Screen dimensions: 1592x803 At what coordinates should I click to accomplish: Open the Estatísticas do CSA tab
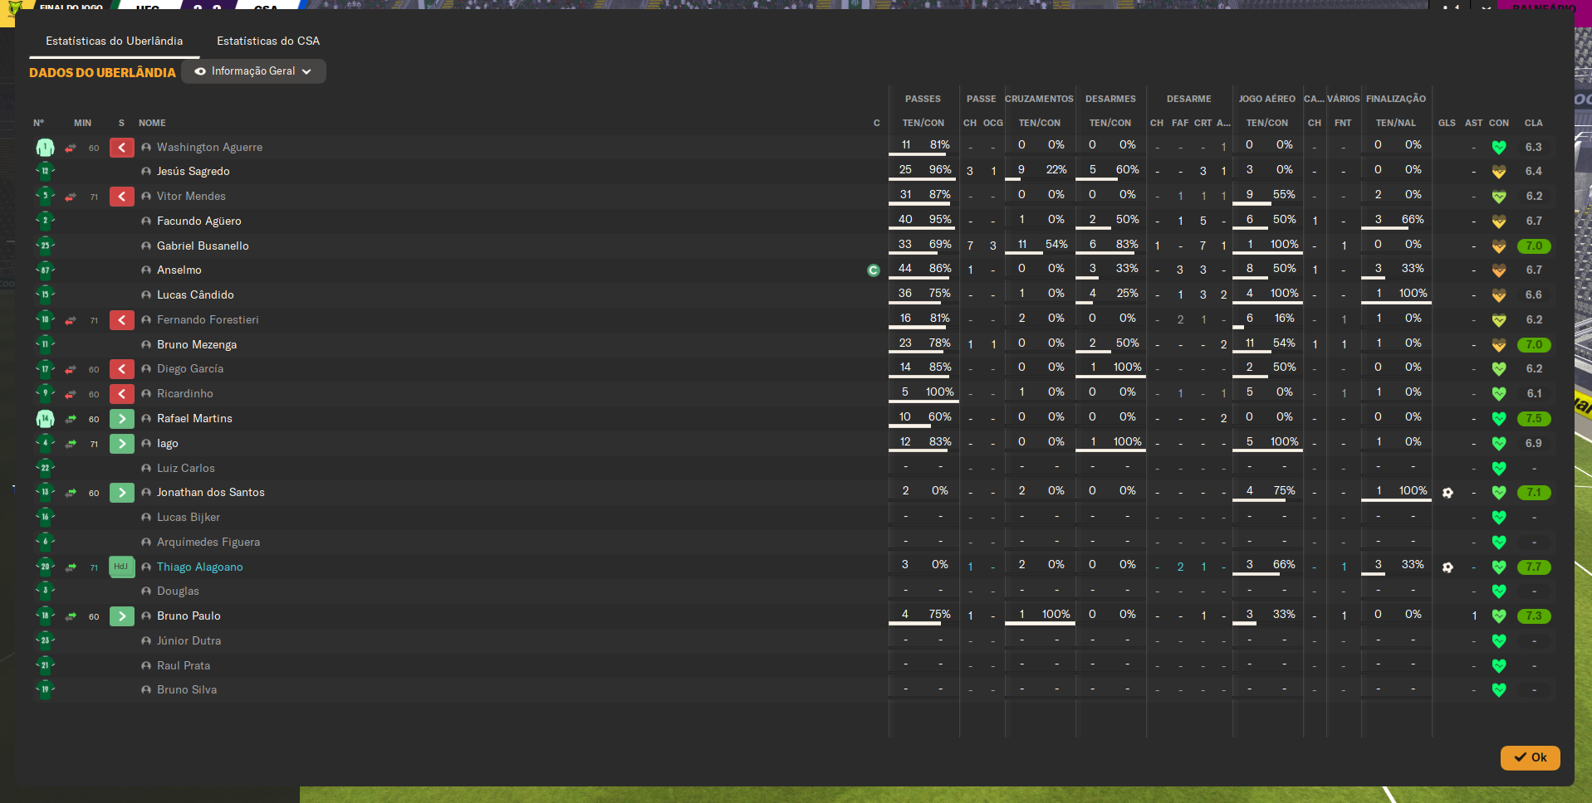point(268,41)
